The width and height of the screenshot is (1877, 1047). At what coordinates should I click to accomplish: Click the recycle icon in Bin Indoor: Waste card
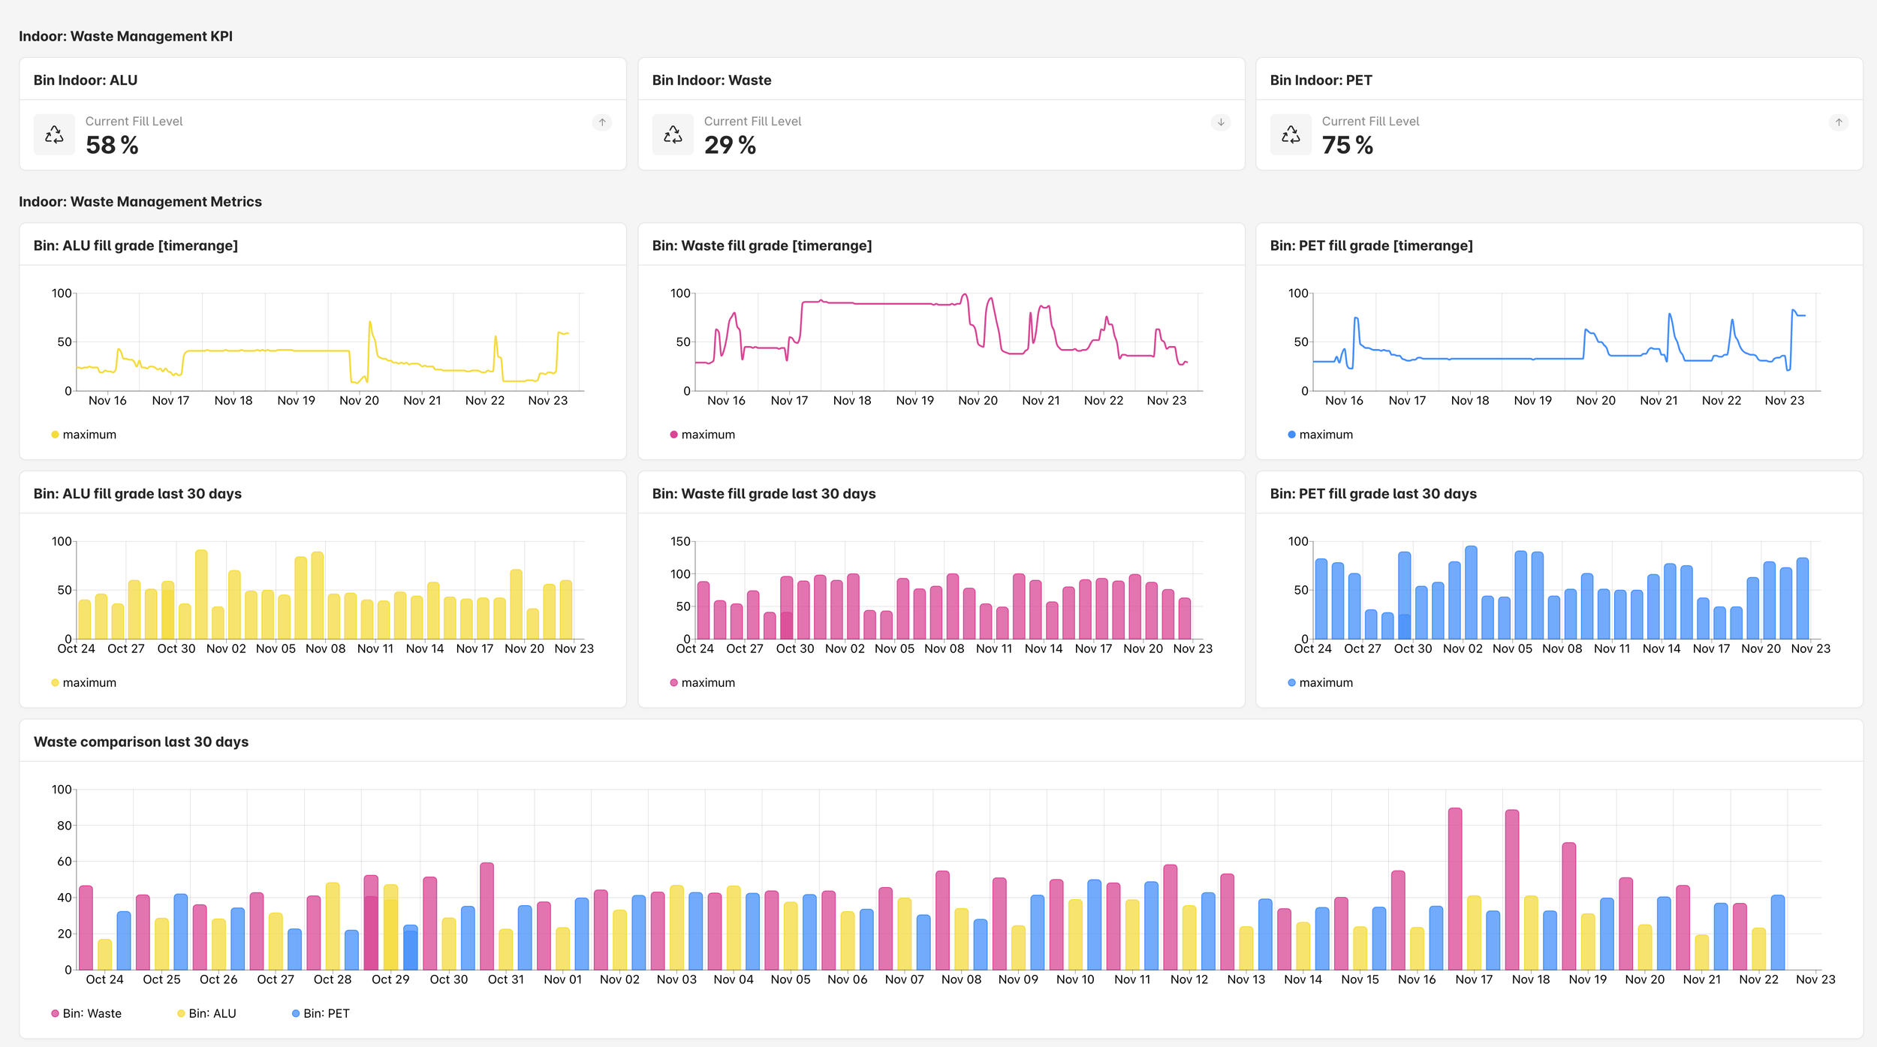(x=673, y=134)
